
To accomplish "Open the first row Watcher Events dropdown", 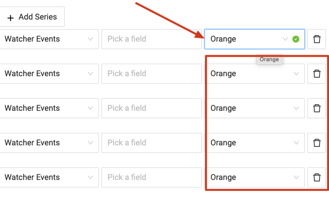I will click(49, 39).
